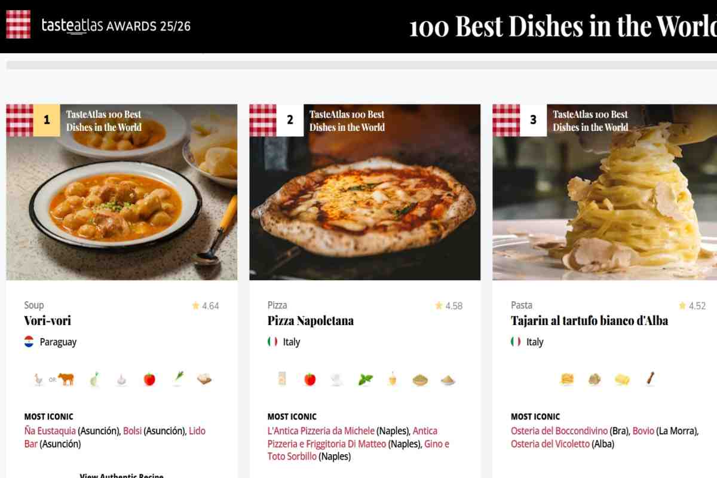Open the Bolsi restaurant link

(x=133, y=431)
